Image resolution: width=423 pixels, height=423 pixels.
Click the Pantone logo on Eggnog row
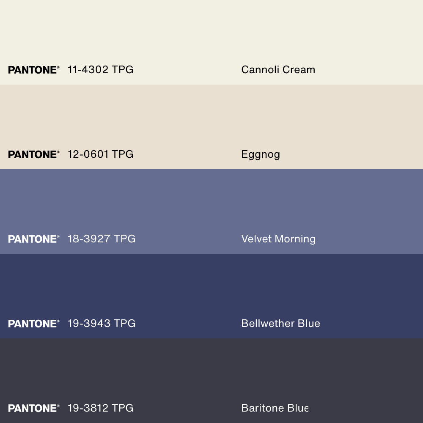click(33, 154)
